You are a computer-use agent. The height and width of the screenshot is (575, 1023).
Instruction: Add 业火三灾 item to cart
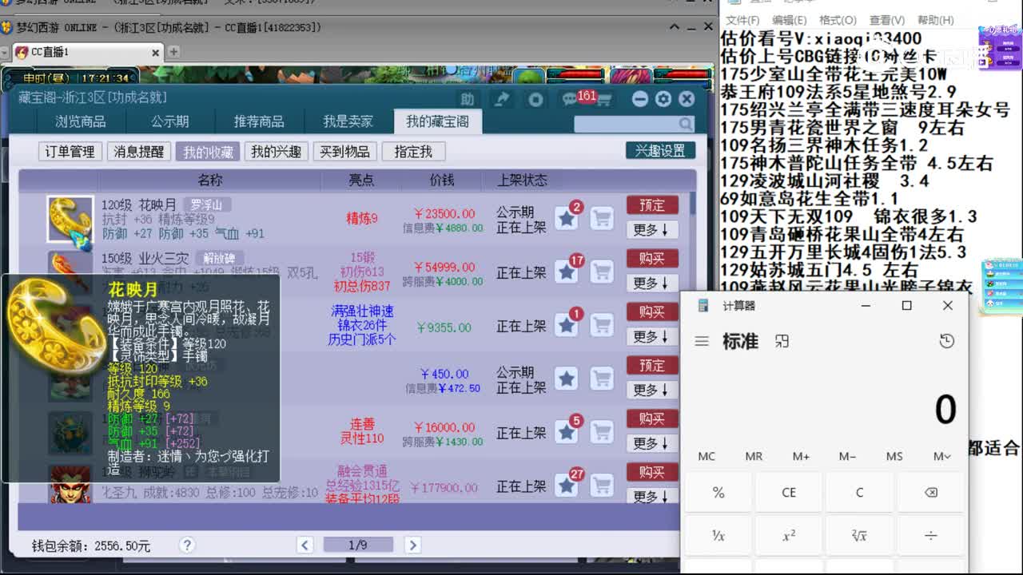point(601,272)
